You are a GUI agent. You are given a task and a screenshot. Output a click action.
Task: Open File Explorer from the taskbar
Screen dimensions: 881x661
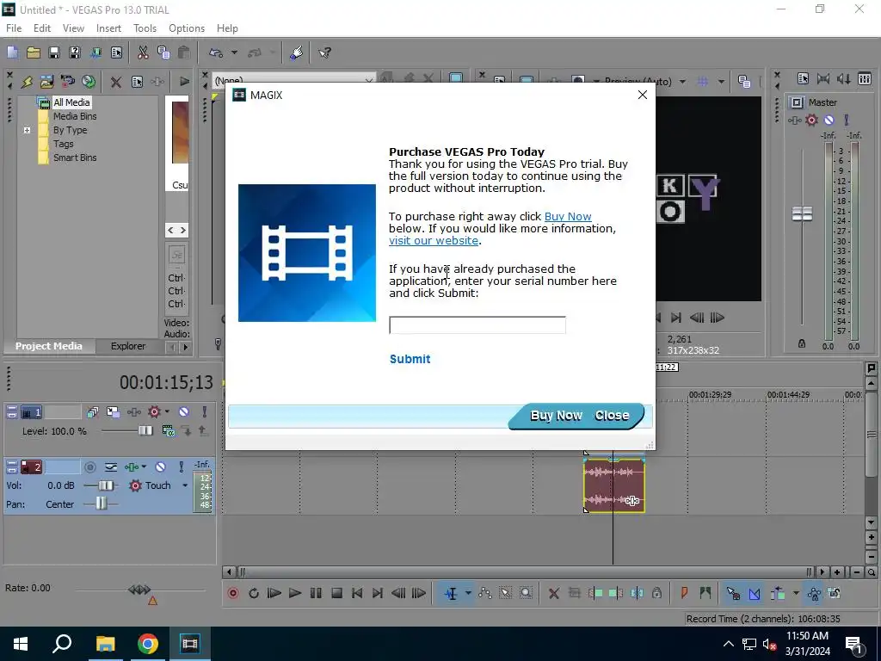[105, 644]
